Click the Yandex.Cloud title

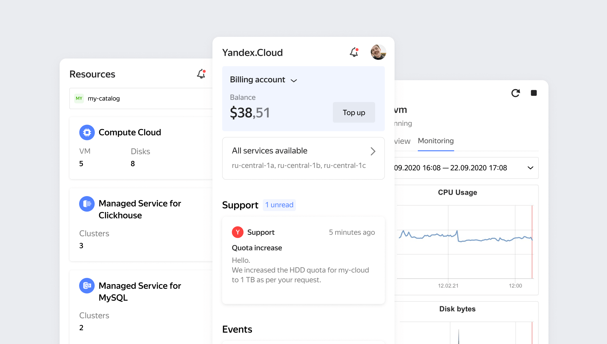pyautogui.click(x=252, y=53)
